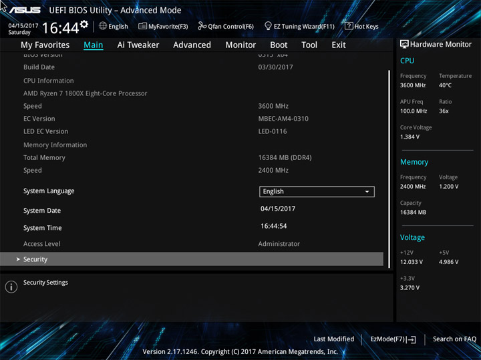Switch to EzMode(F7)
The width and height of the screenshot is (481, 360).
tap(393, 339)
